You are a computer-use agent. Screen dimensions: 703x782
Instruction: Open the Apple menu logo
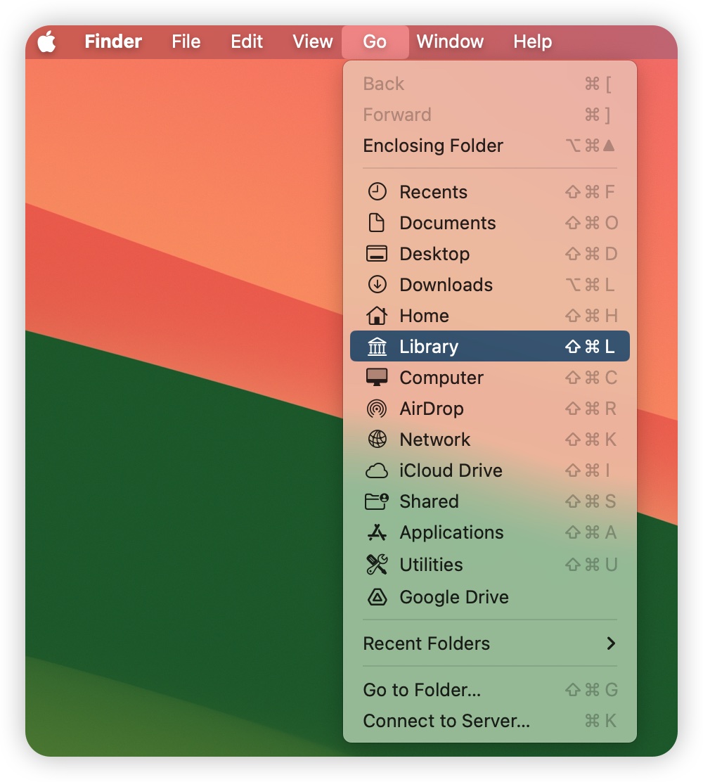click(x=47, y=41)
